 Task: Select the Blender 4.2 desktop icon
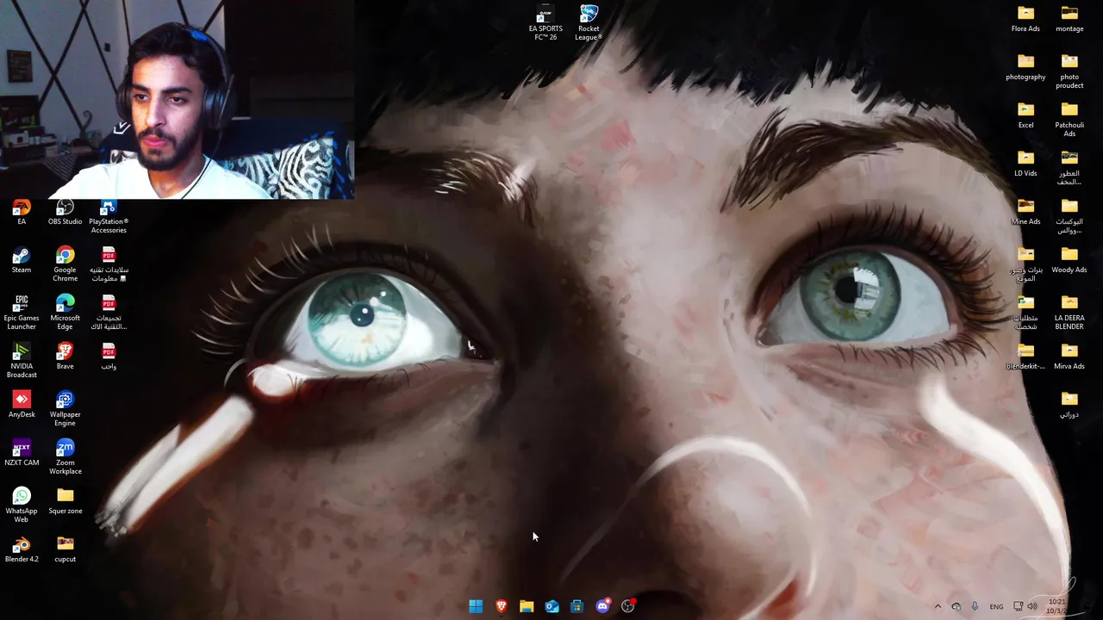22,549
